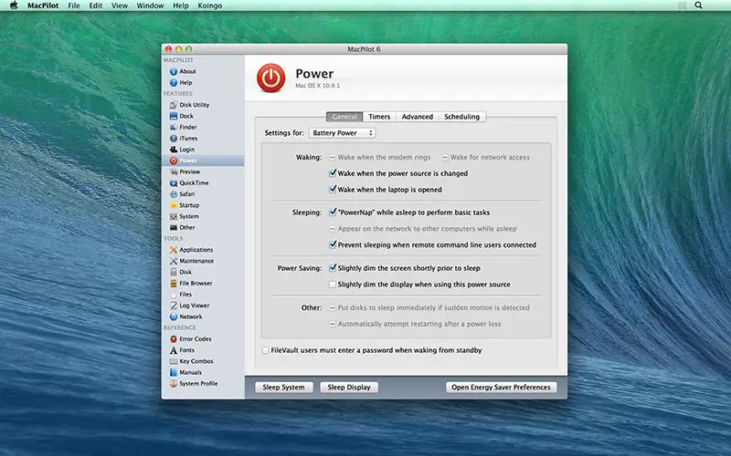Open the Manuals reference icon
Viewport: 731px width, 456px height.
click(x=174, y=373)
